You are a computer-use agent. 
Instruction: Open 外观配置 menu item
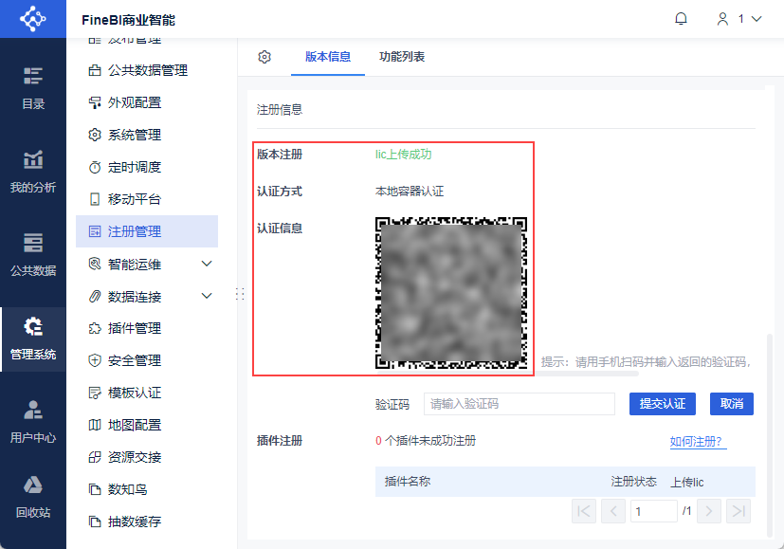click(x=147, y=102)
